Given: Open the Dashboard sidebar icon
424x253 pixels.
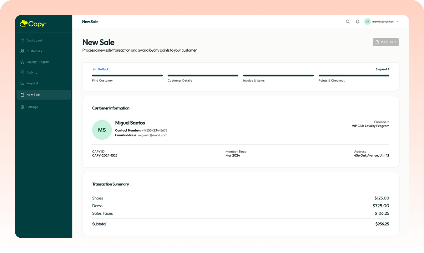Looking at the screenshot, I should click(x=22, y=40).
